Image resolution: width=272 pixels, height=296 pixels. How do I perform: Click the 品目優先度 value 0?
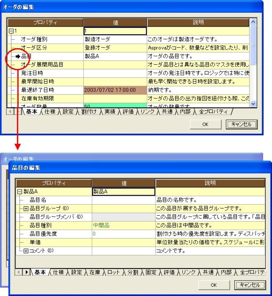[94, 234]
